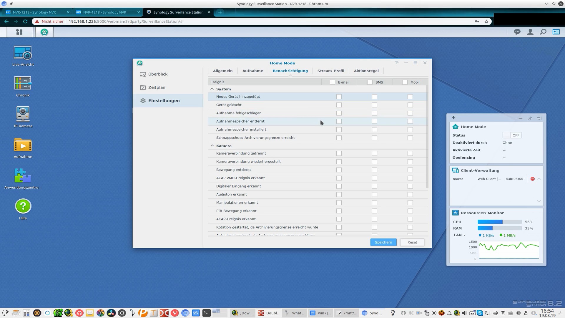Enable Mobil for Audioton erkannt

(x=410, y=194)
